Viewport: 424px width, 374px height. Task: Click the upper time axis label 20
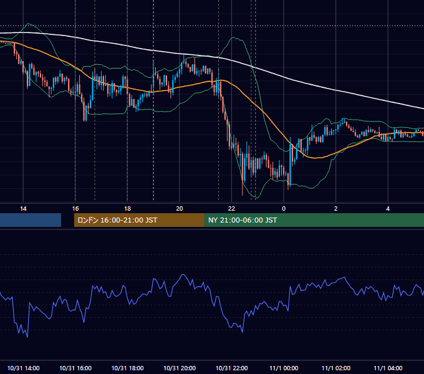180,209
